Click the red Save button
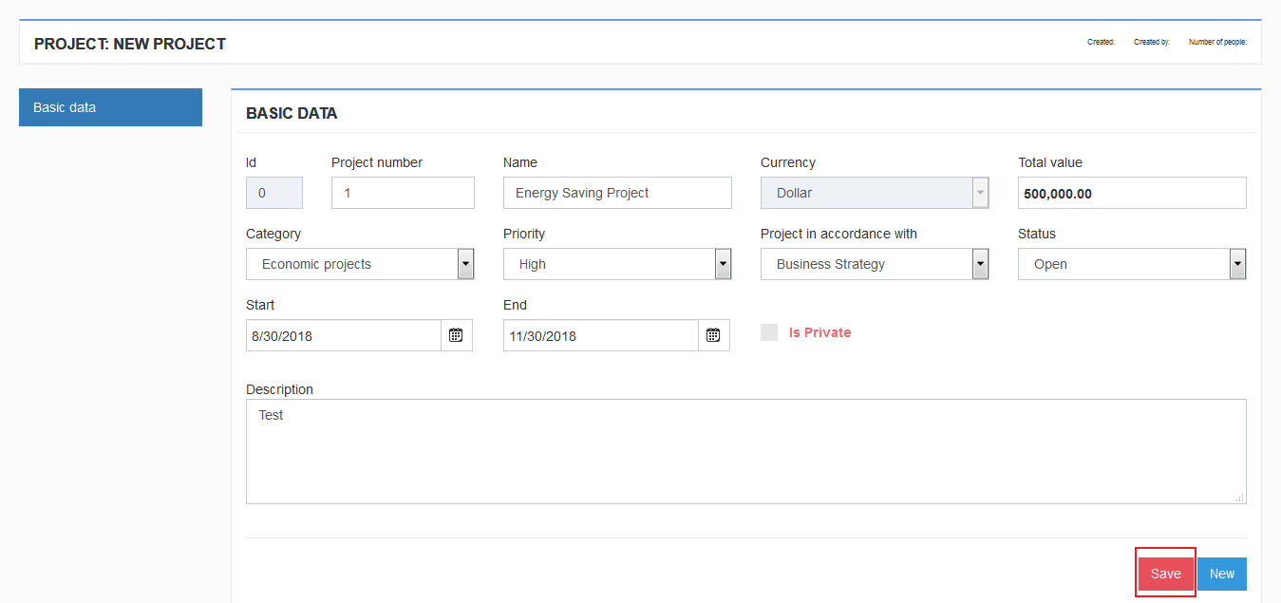 coord(1165,574)
